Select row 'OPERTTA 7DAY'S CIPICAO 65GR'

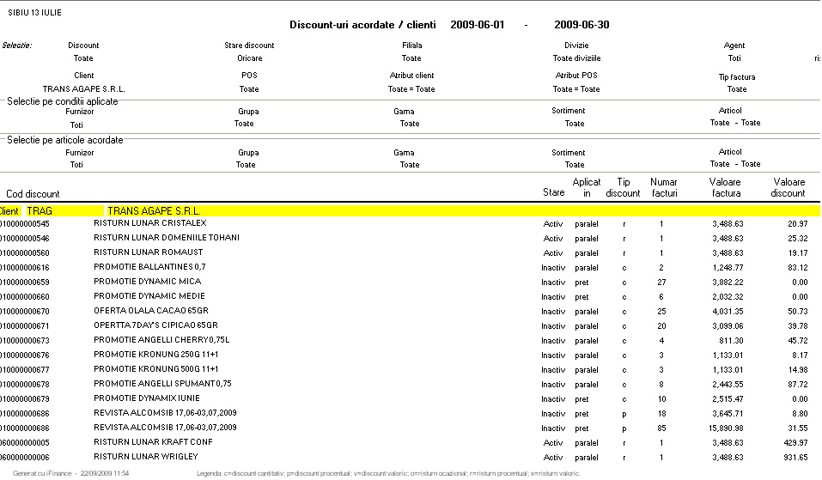[x=410, y=326]
